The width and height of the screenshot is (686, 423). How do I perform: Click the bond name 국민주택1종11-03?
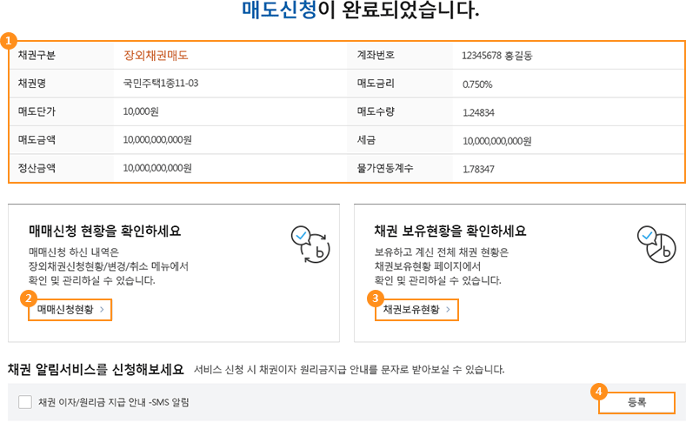click(161, 84)
